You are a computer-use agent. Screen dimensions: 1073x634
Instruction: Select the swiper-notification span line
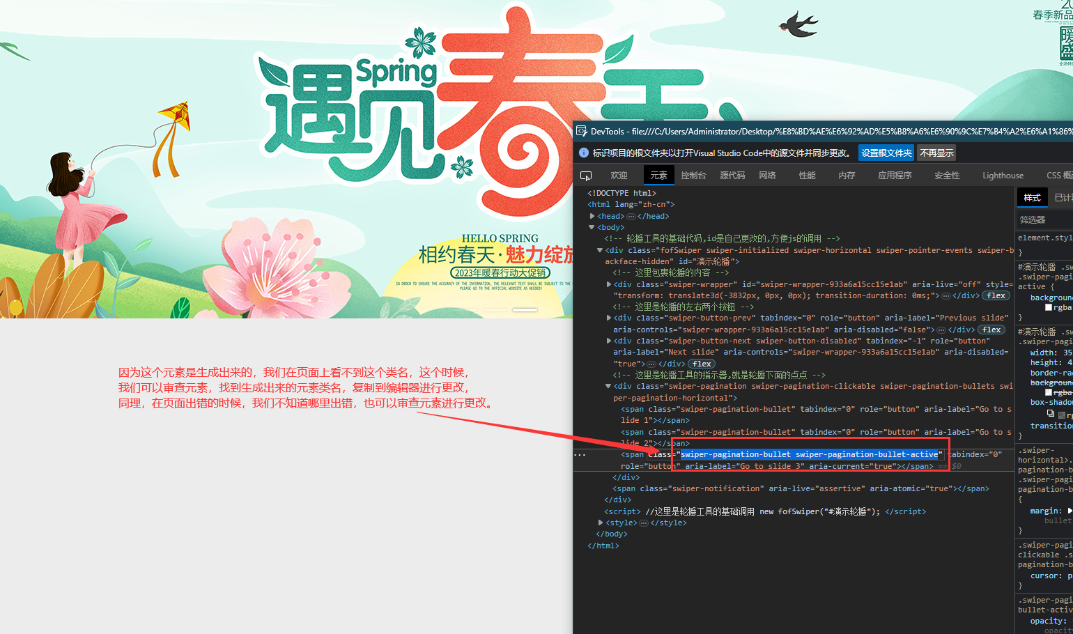coord(800,488)
